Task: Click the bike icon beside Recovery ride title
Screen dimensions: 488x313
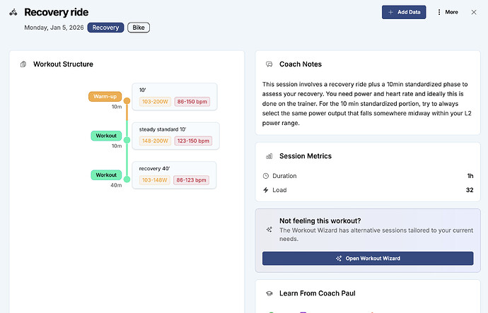Action: (13, 12)
